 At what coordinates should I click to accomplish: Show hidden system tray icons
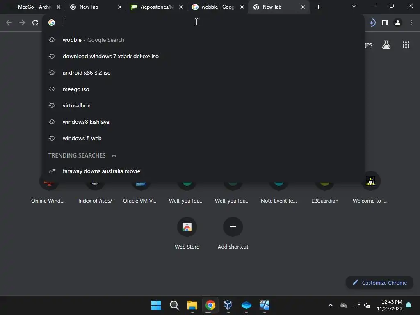pyautogui.click(x=331, y=305)
